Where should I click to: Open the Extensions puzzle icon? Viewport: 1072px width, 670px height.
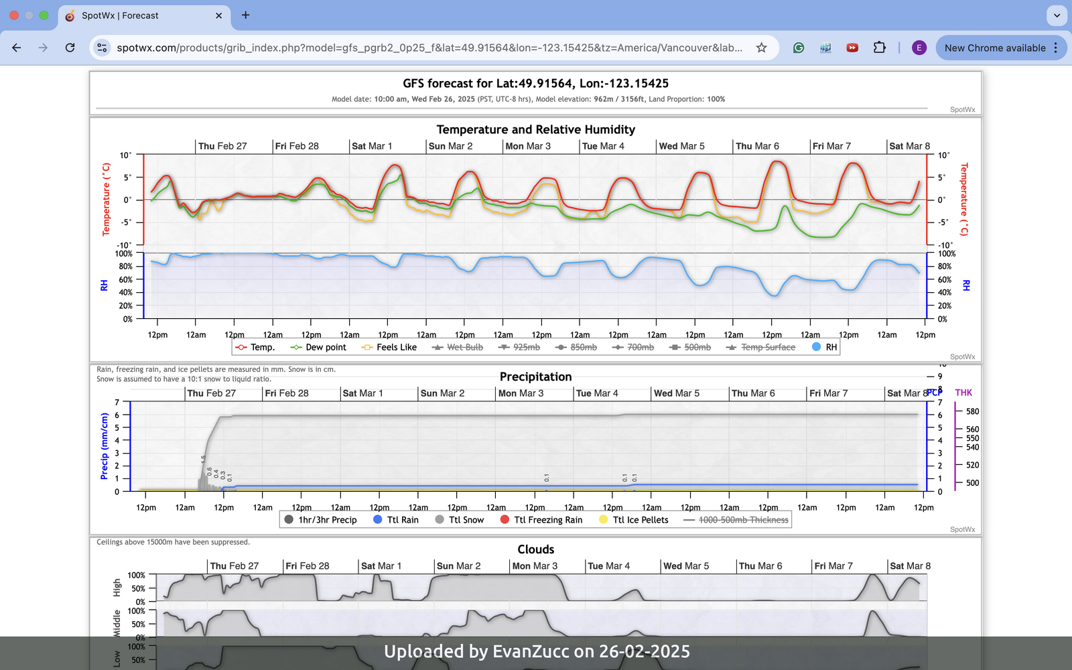tap(879, 48)
